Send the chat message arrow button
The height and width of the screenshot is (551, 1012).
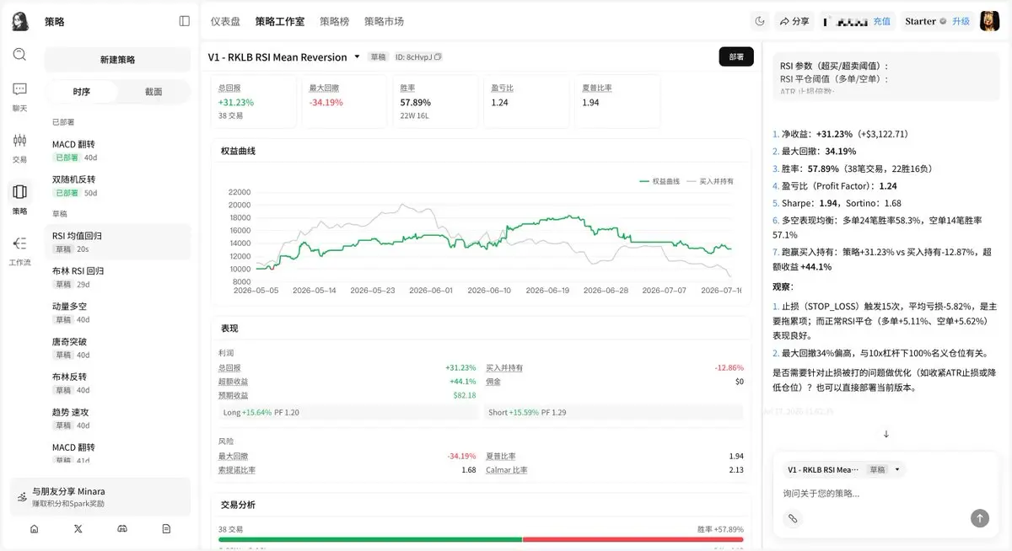pos(979,518)
